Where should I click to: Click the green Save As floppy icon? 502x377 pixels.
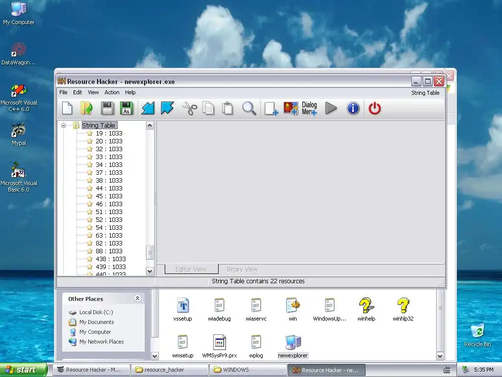(x=126, y=108)
